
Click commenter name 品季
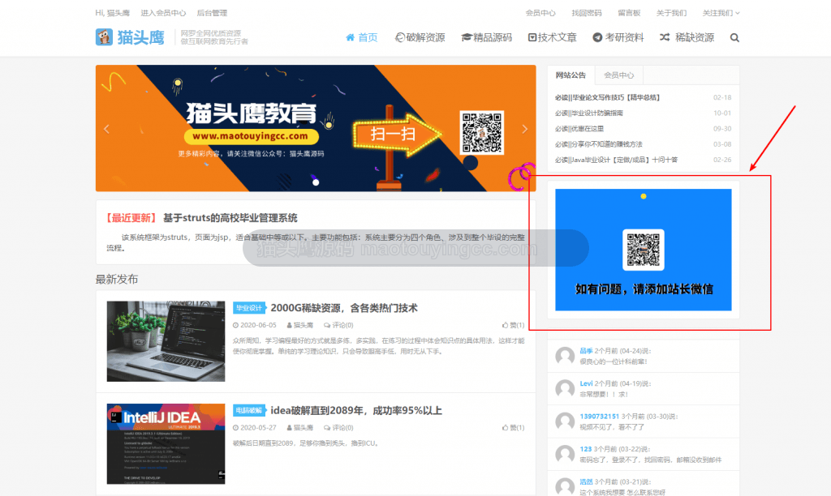coord(586,351)
